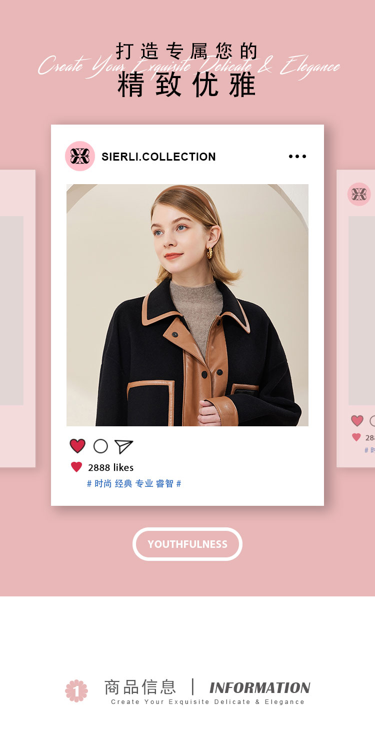Click the YOUTHFULNESS pill button
This screenshot has height=731, width=375.
[x=187, y=544]
